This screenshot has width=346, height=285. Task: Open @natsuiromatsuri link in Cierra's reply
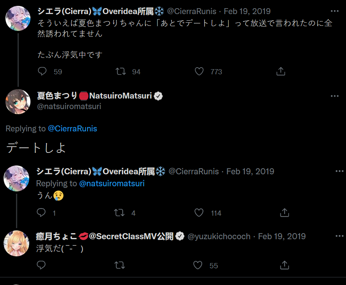pyautogui.click(x=112, y=183)
